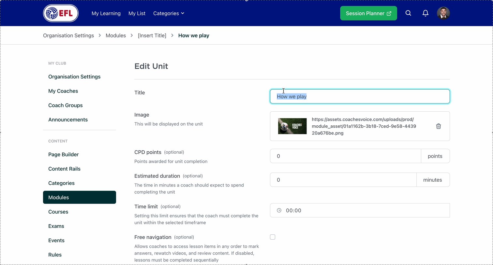Image resolution: width=493 pixels, height=265 pixels.
Task: Click the Coaches Voice image thumbnail
Action: click(292, 126)
